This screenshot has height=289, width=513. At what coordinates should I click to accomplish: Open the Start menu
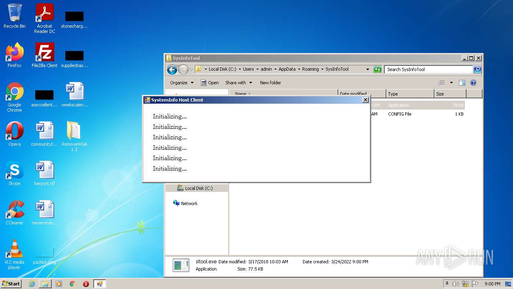click(11, 284)
